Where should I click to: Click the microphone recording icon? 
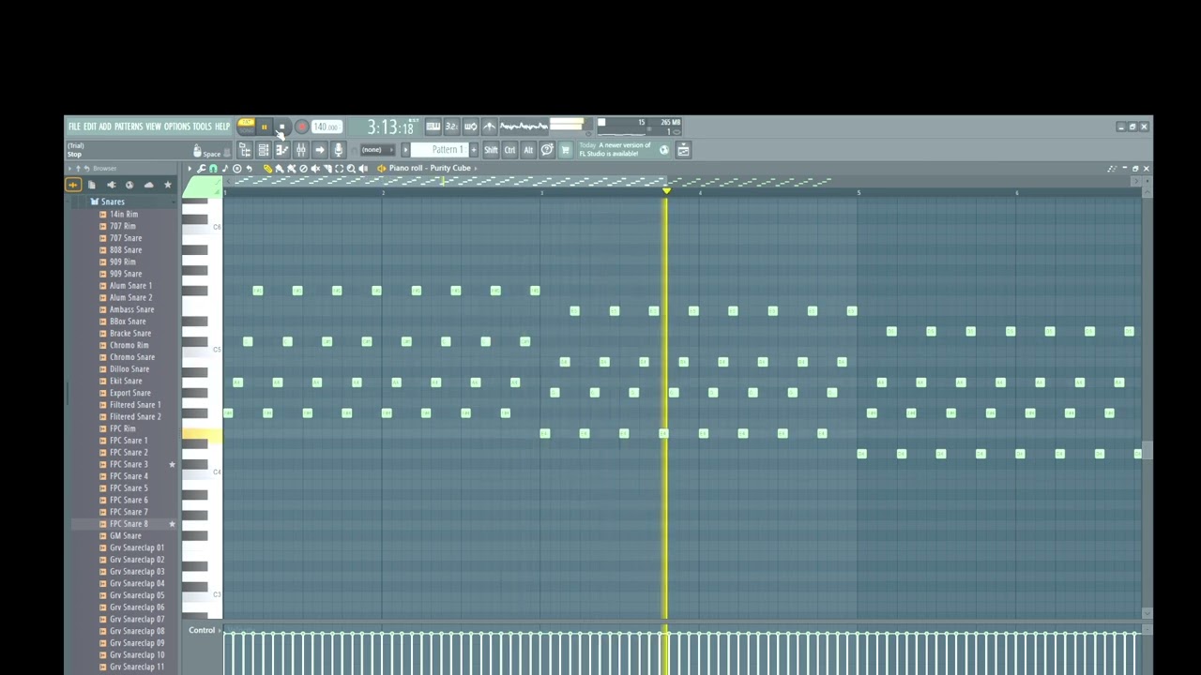click(338, 150)
